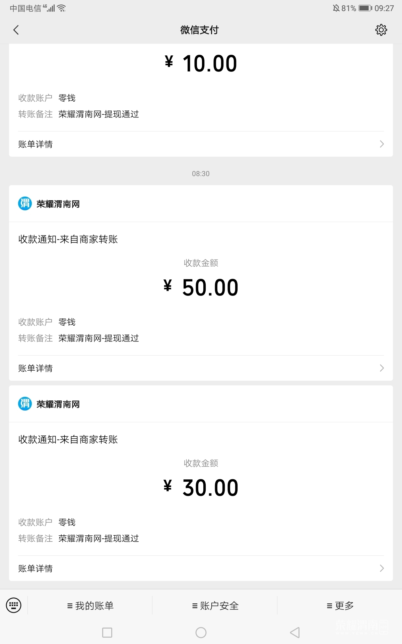Image resolution: width=402 pixels, height=644 pixels.
Task: Tap the 荣耀渭南网 avatar on 30.00 card
Action: click(x=25, y=404)
